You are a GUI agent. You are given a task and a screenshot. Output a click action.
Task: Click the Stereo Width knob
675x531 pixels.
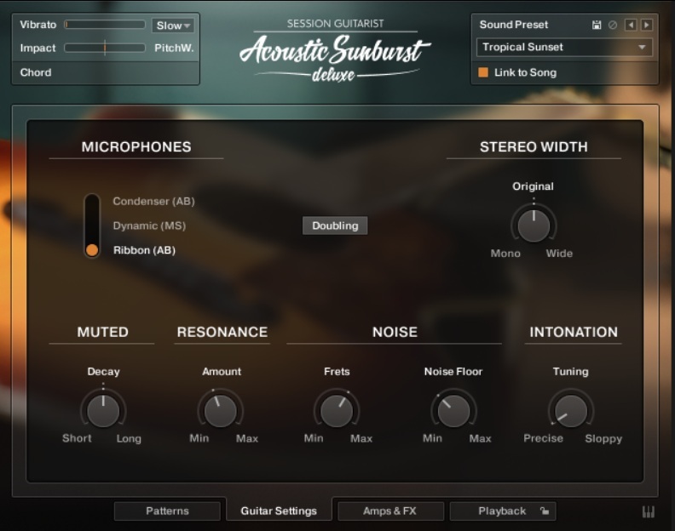534,225
